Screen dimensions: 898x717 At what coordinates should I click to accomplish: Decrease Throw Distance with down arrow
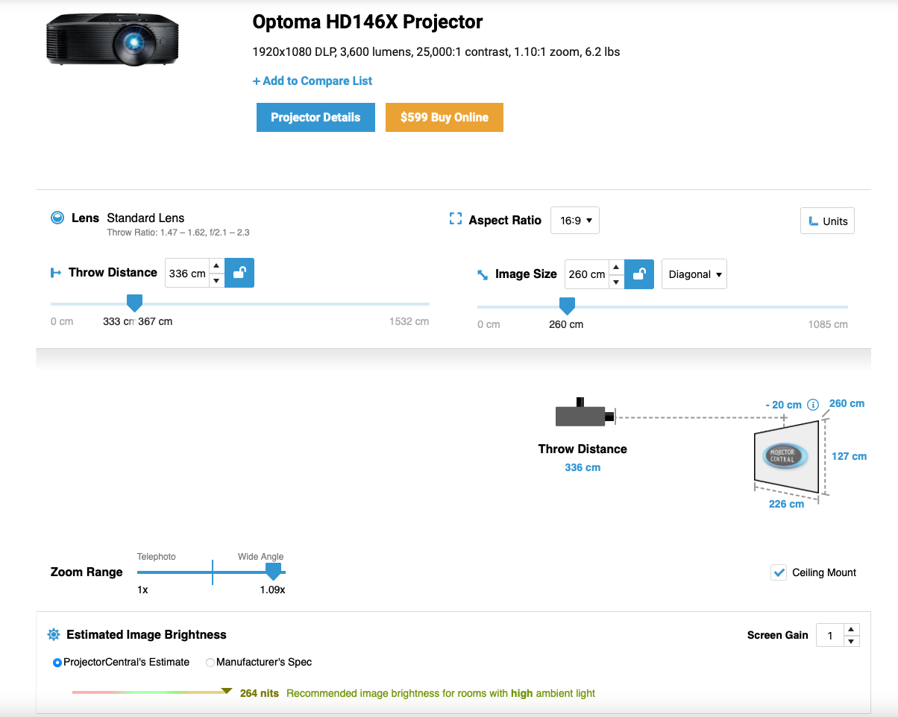coord(216,281)
